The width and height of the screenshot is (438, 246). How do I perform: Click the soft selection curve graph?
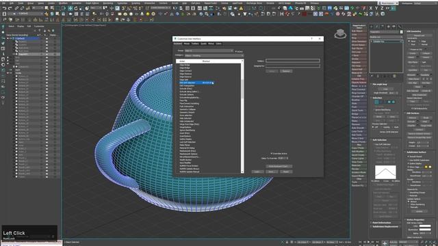[385, 172]
